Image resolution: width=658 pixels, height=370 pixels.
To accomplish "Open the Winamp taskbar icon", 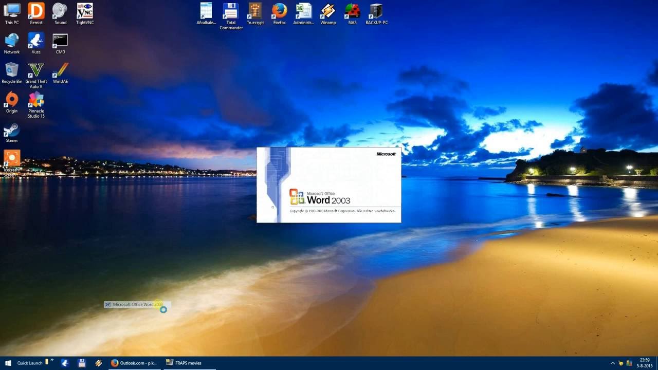I will 98,363.
